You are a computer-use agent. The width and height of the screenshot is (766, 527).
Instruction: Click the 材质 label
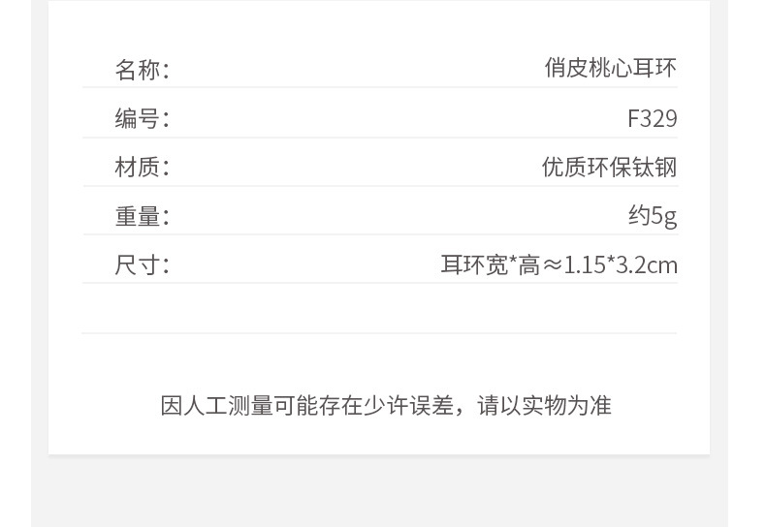[x=142, y=167]
